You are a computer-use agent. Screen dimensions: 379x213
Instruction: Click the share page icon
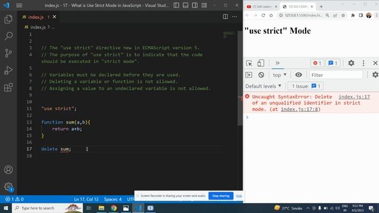point(335,15)
